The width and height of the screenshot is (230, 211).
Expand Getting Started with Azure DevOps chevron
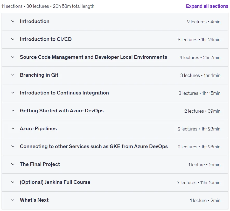(x=13, y=111)
